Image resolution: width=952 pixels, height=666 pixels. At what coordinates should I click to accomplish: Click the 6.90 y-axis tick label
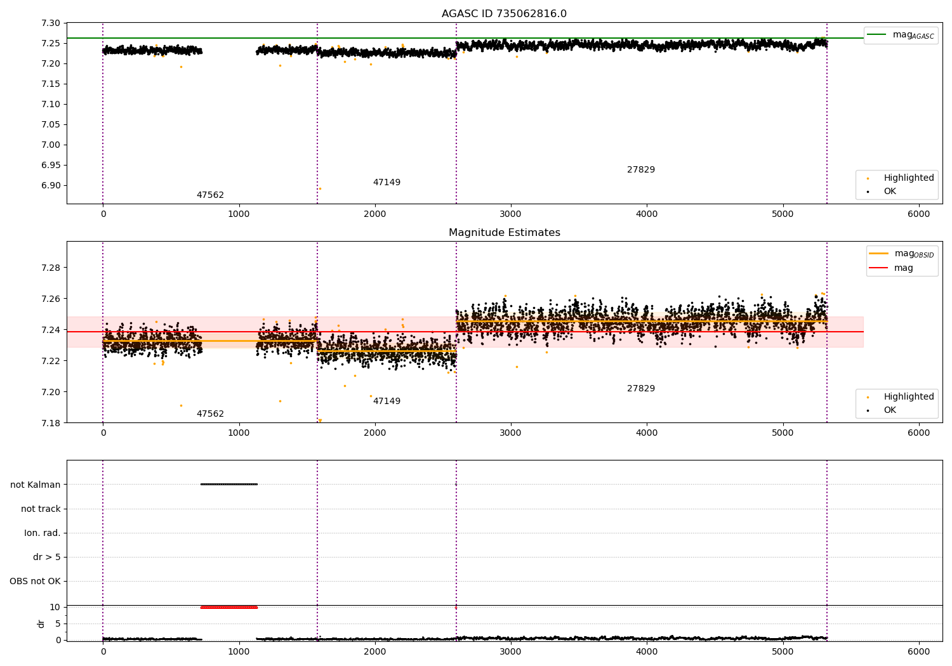(x=50, y=185)
